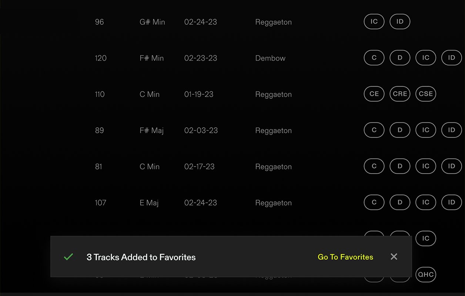
Task: Select the D badge on the 02-17-23 track
Action: tap(400, 166)
